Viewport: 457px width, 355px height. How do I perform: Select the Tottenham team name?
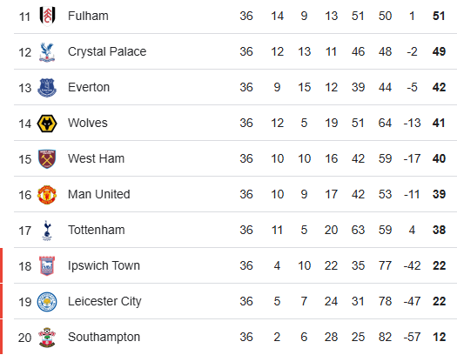96,230
